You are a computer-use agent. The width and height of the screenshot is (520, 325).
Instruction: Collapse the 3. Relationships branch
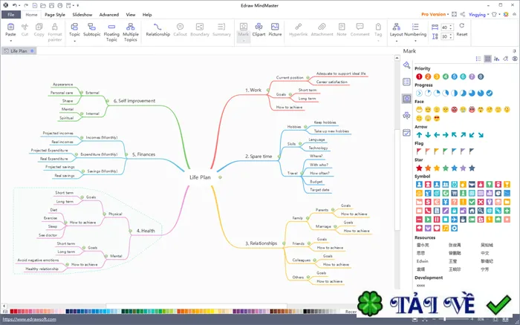284,243
